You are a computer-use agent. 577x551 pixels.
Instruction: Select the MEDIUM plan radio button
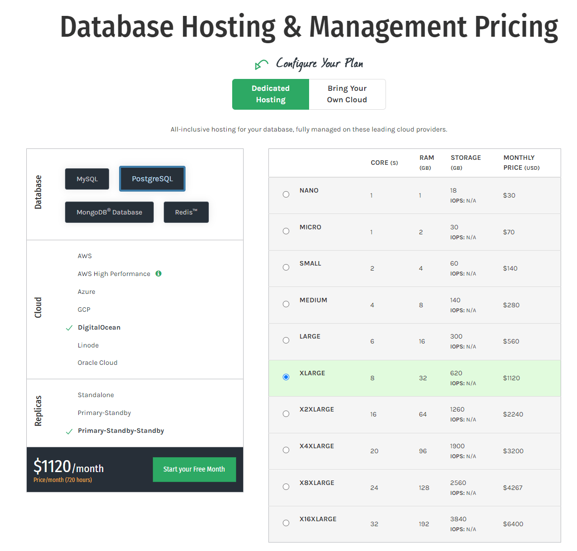(286, 304)
